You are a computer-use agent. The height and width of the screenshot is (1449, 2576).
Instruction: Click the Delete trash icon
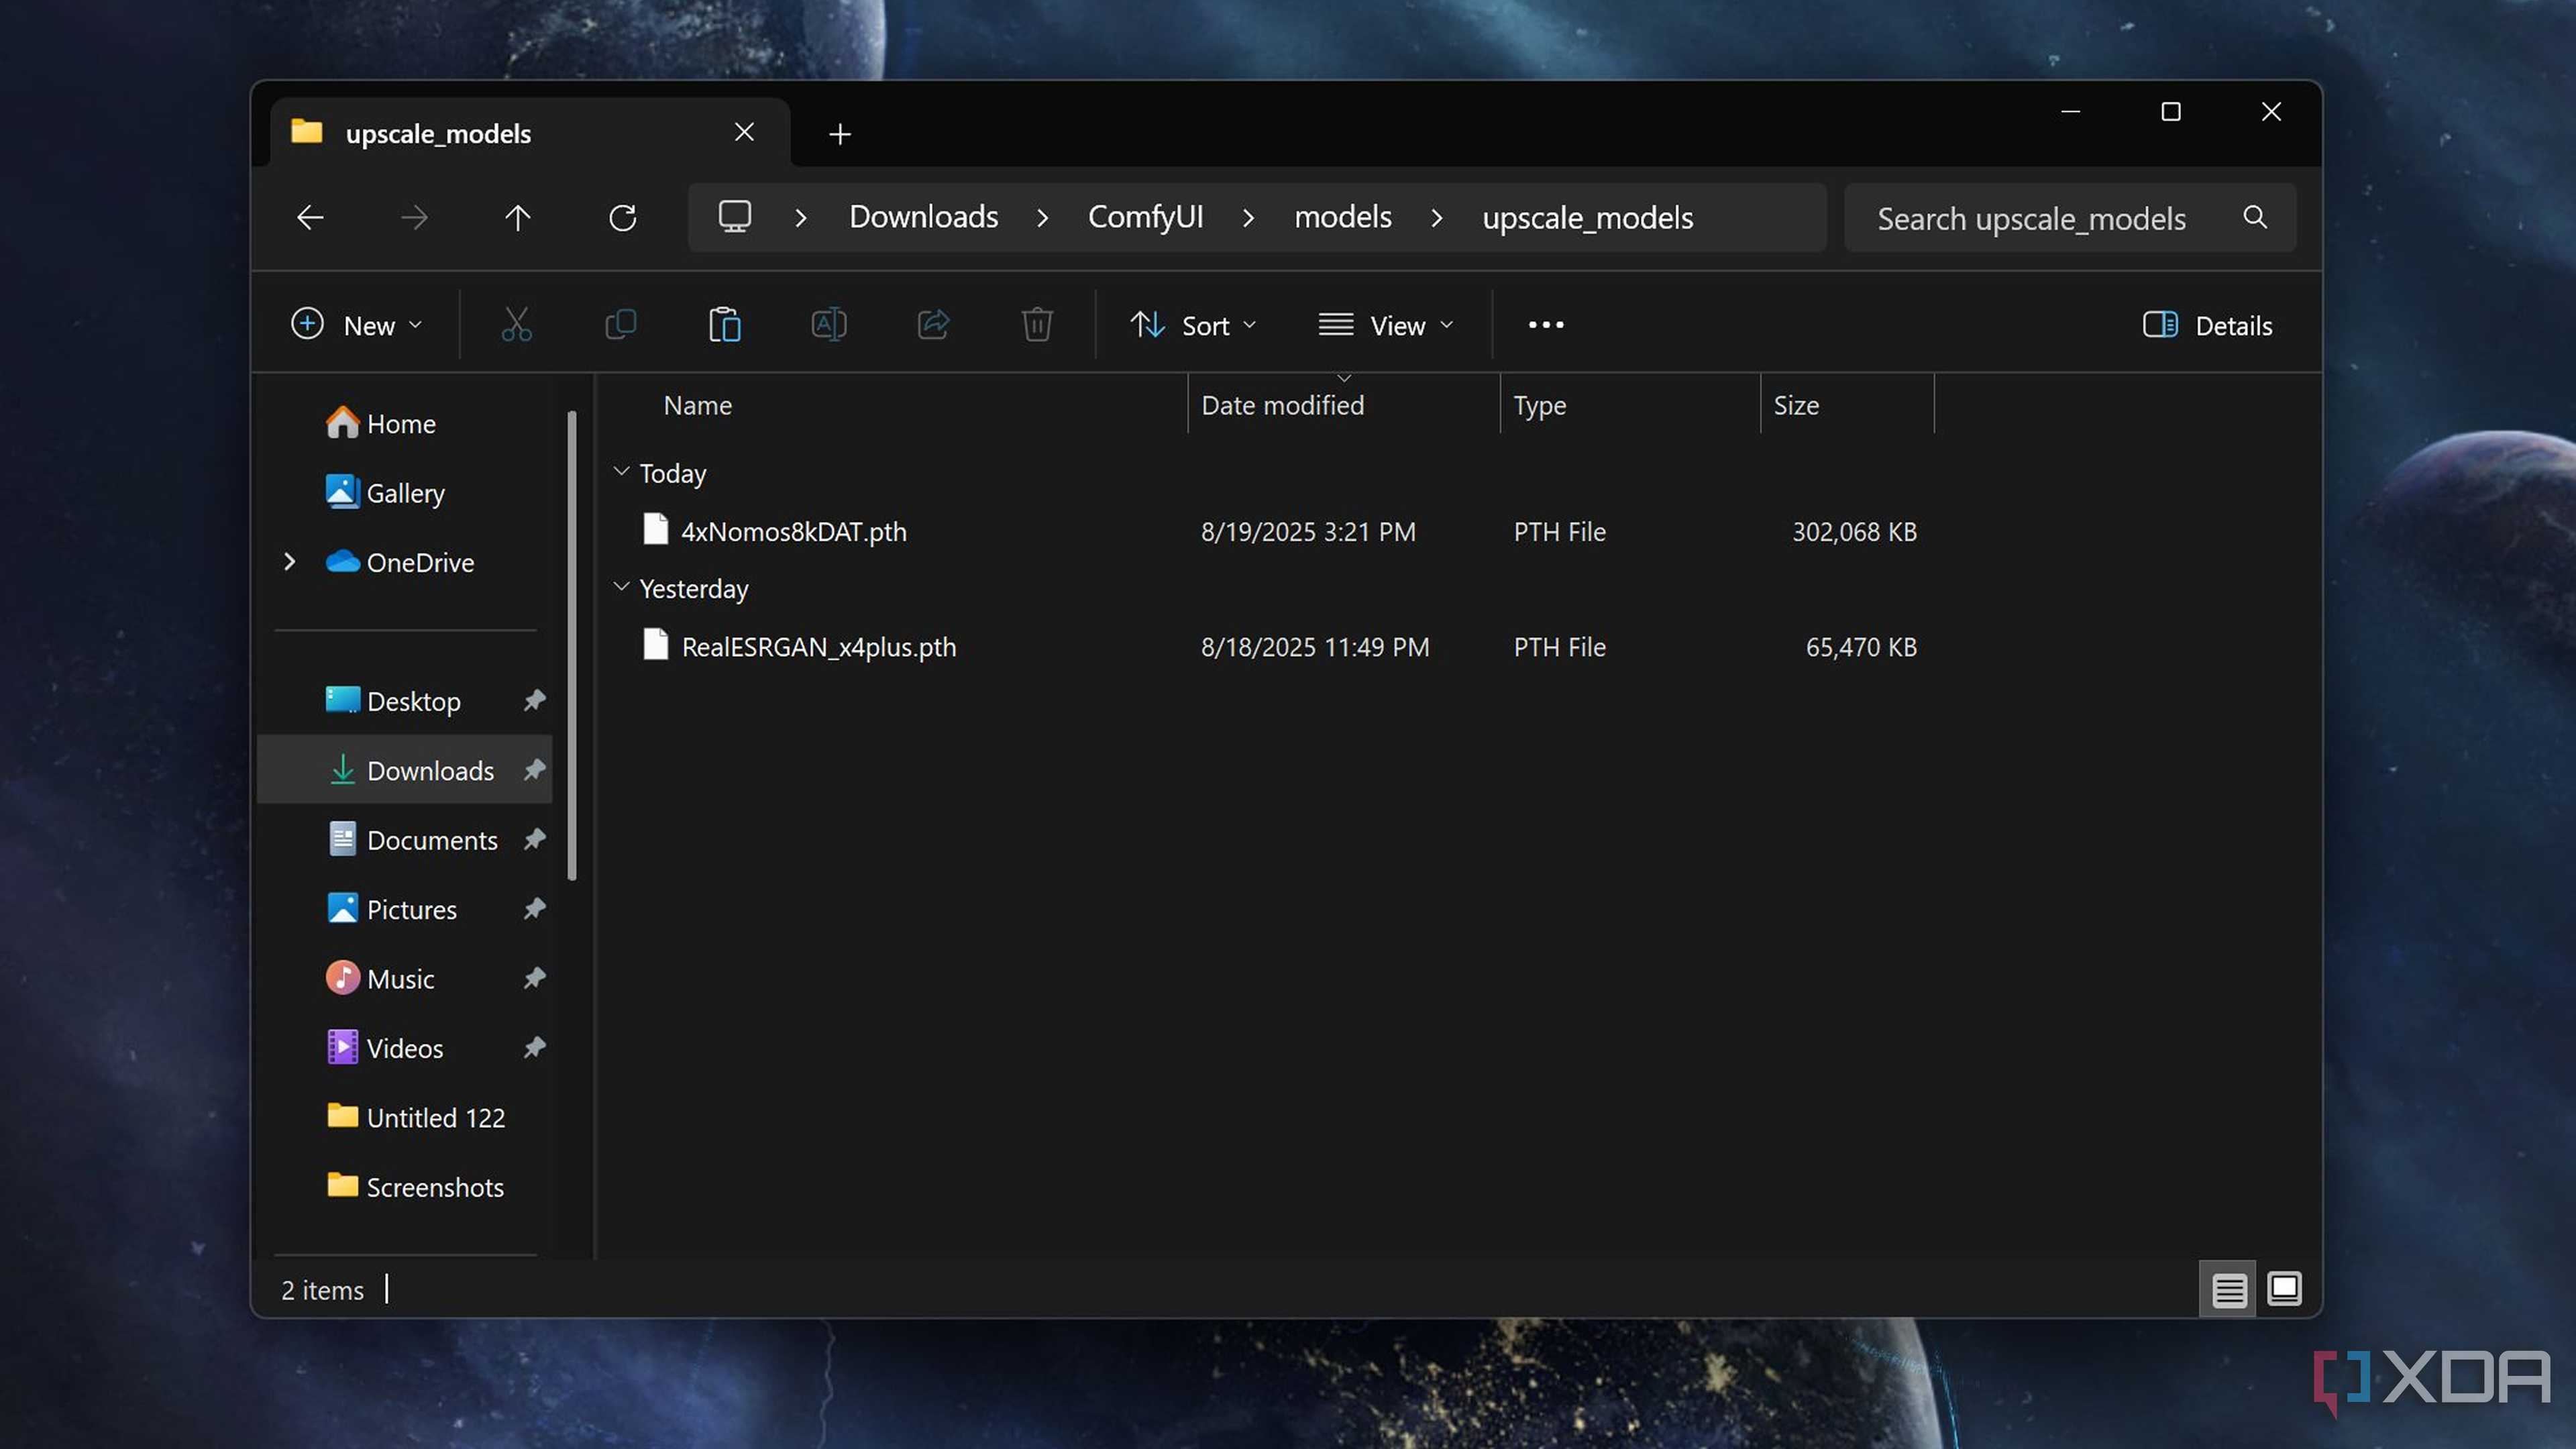pyautogui.click(x=1037, y=325)
